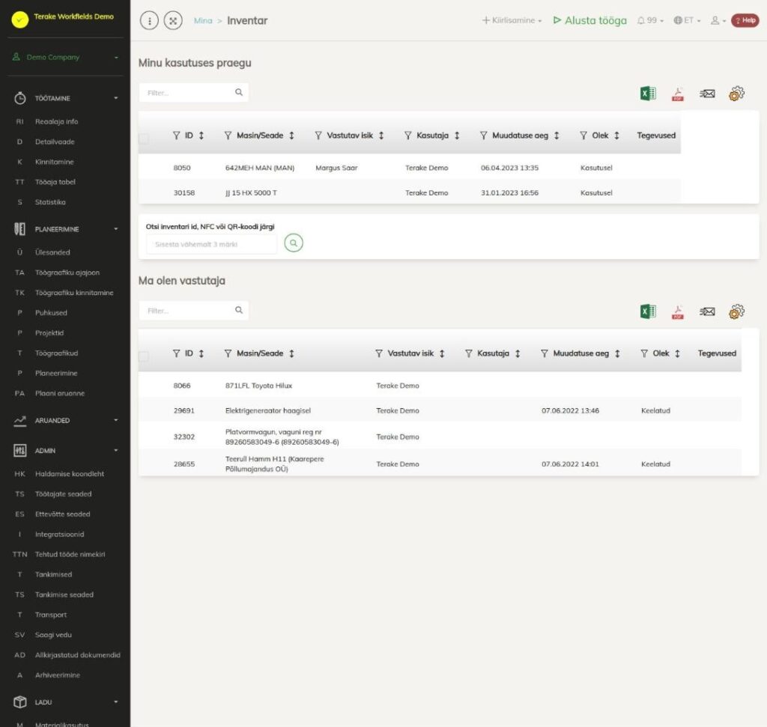
Task: Expand the ARUANDED sidebar section
Action: click(66, 421)
